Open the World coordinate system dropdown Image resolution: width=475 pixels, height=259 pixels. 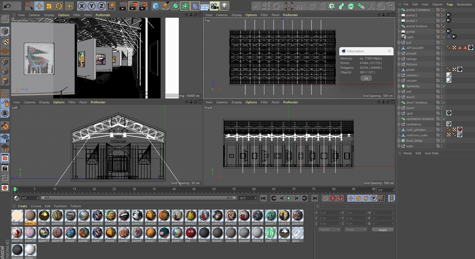329,230
